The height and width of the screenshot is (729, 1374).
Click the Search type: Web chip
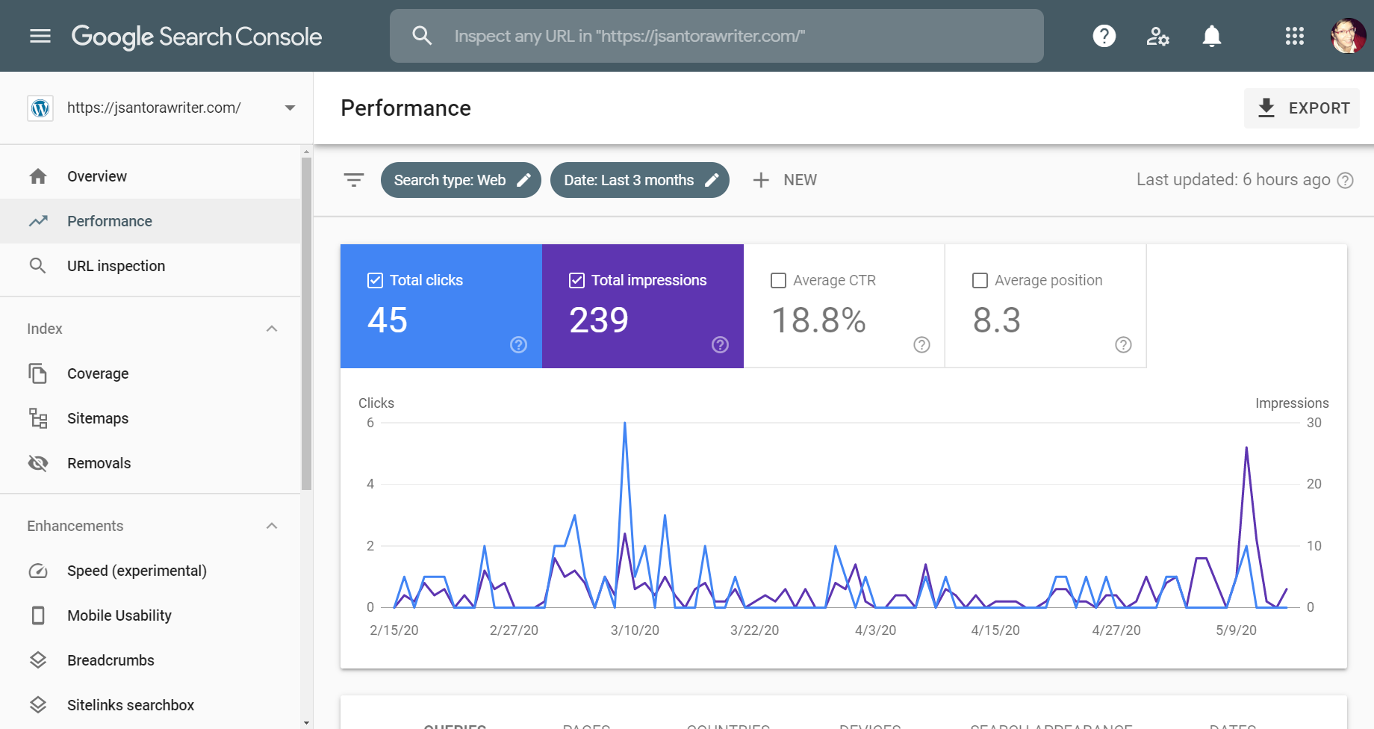(461, 180)
